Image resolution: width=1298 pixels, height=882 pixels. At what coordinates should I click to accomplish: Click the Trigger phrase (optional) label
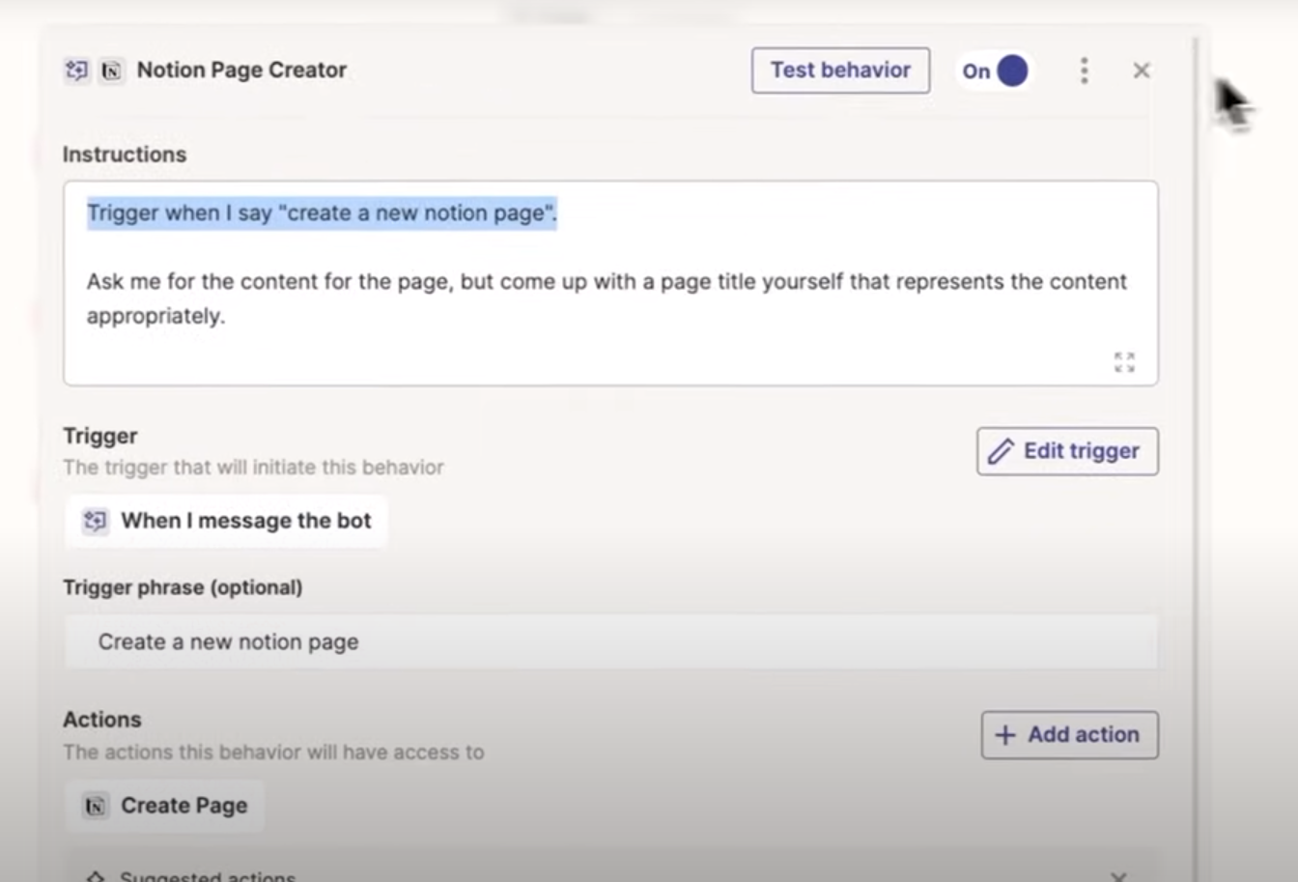click(x=183, y=588)
